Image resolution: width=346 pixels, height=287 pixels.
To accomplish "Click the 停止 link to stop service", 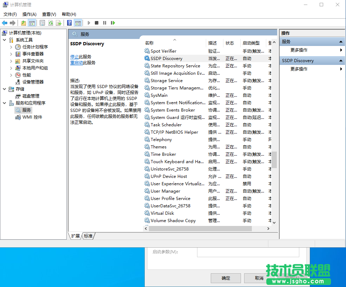I will tap(74, 56).
